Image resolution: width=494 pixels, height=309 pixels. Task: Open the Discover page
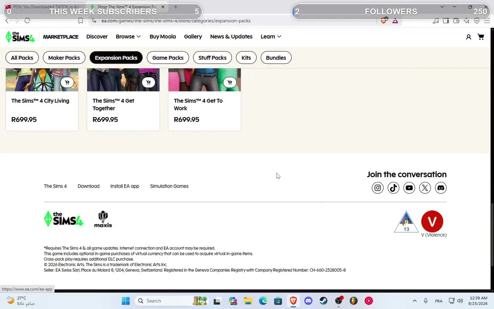pos(97,36)
